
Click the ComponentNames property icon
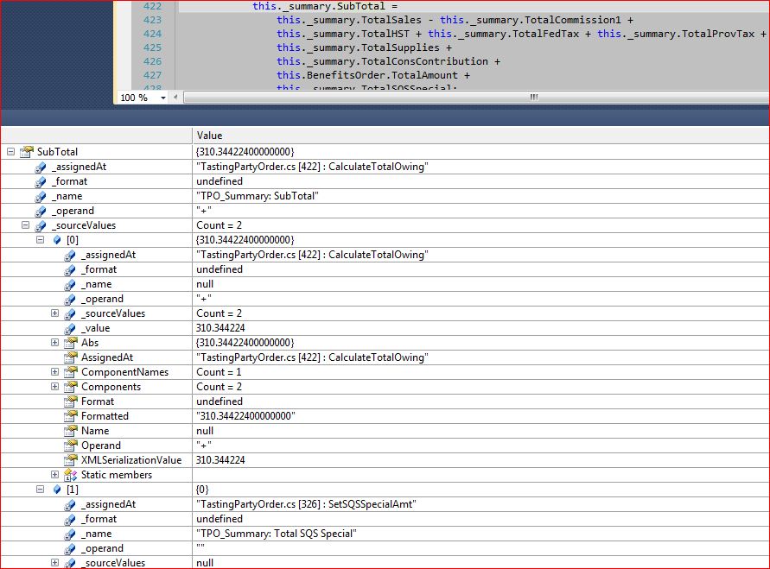[71, 372]
